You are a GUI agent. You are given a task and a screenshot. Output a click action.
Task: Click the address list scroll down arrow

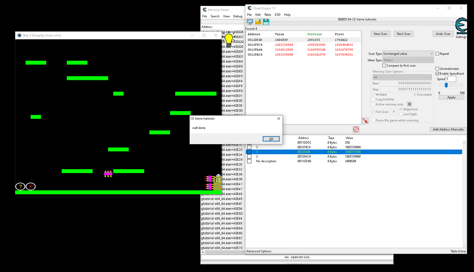coord(464,246)
